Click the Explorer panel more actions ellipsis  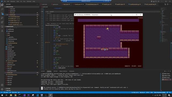[37, 4]
